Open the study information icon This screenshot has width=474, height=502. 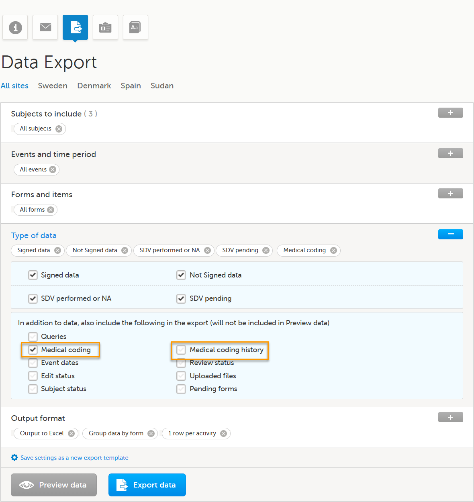(x=15, y=27)
